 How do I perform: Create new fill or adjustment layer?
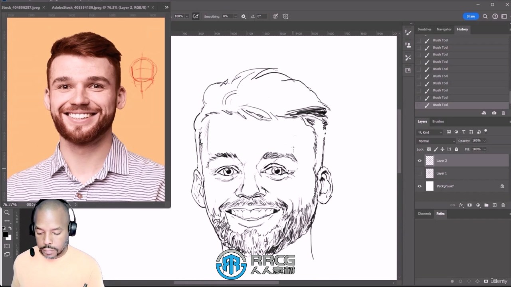[478, 205]
